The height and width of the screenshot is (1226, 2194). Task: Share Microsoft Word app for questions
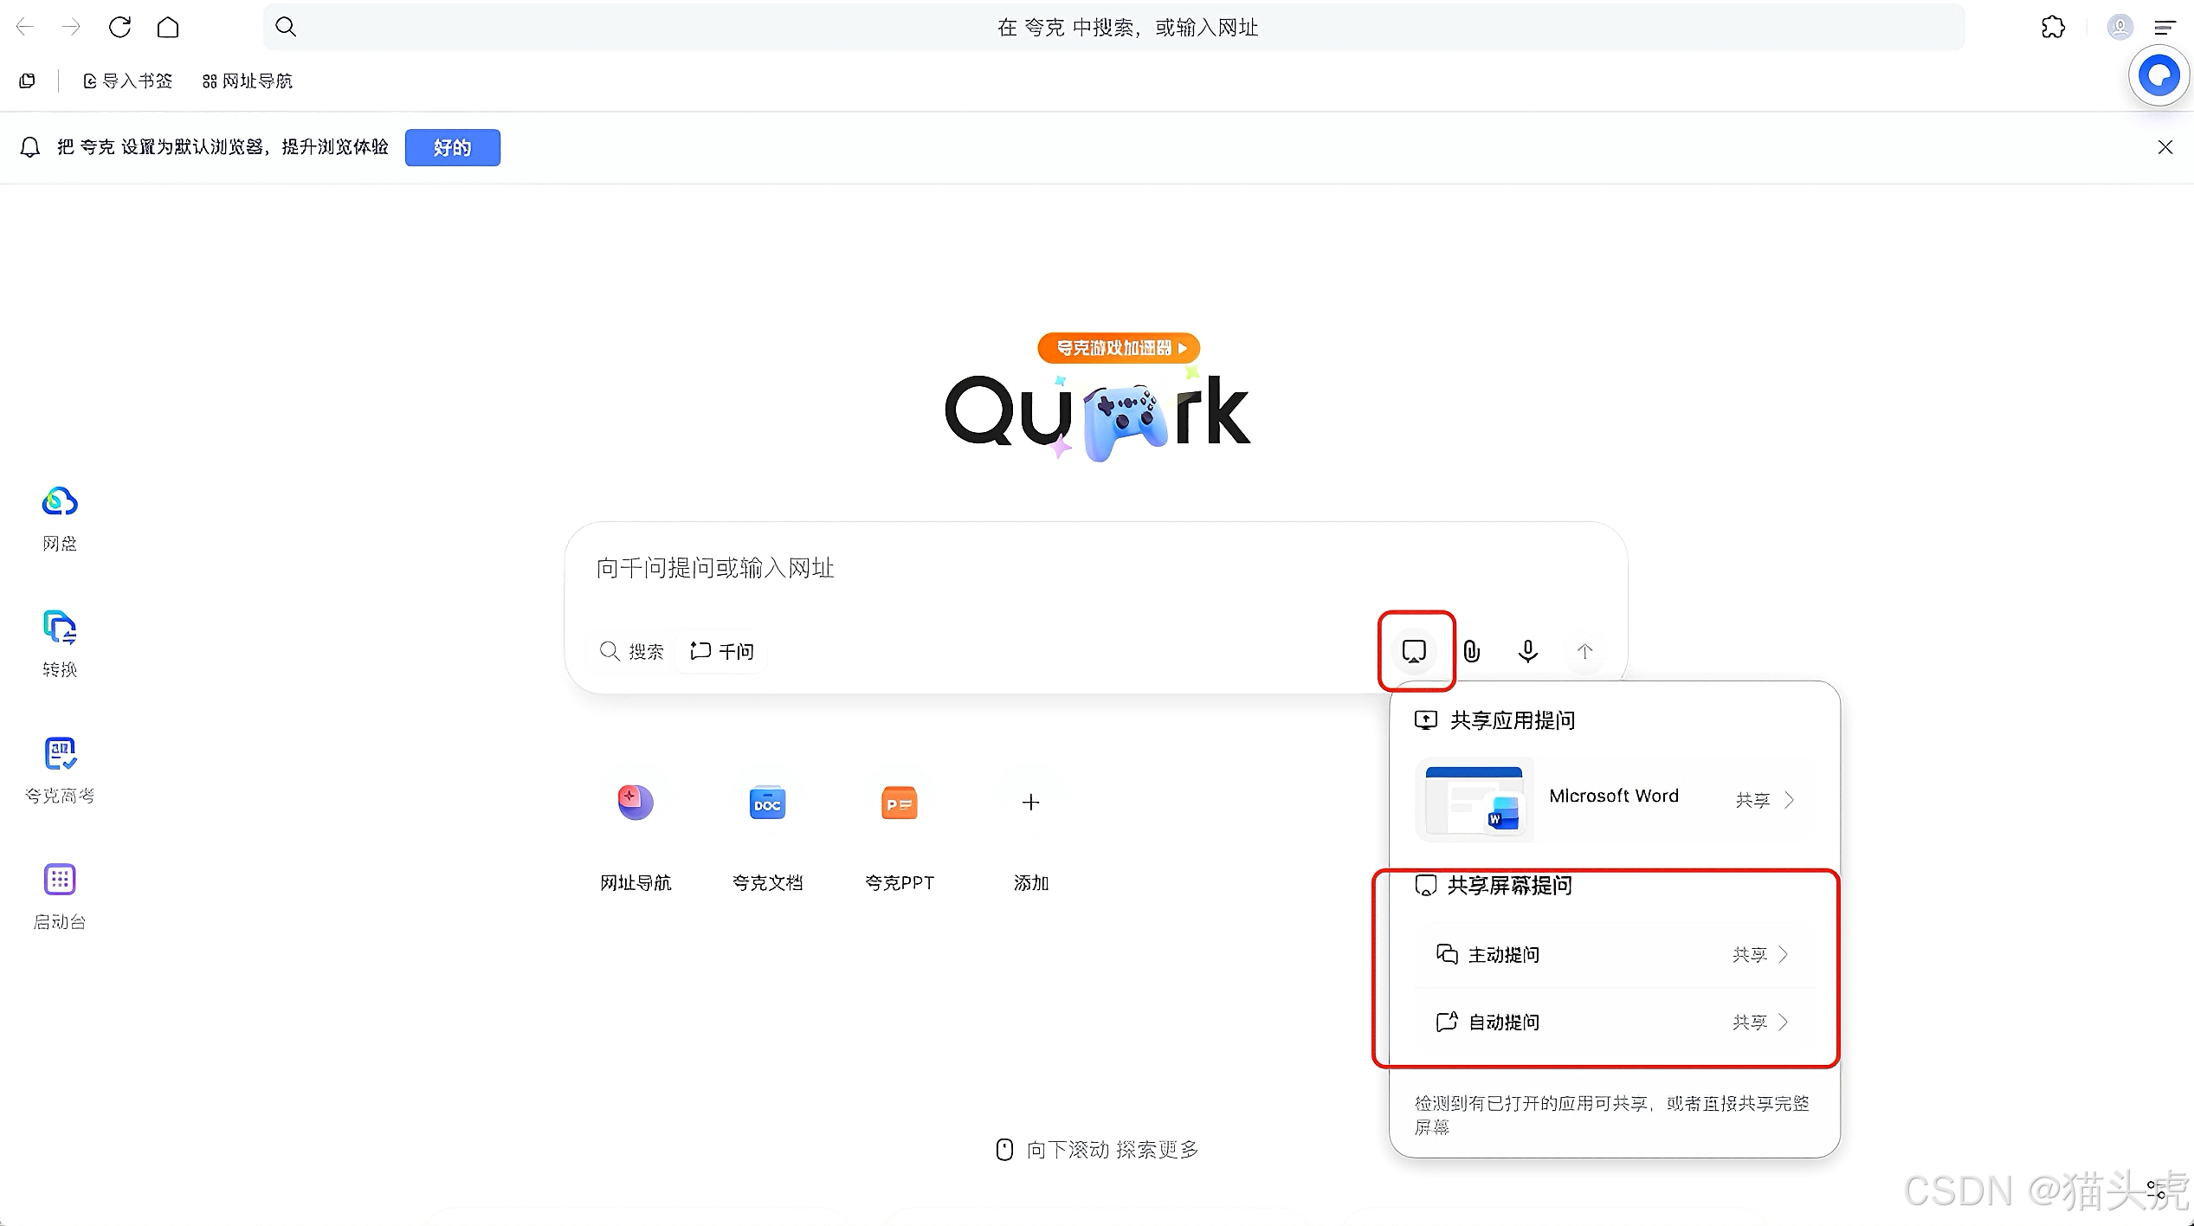click(x=1614, y=799)
